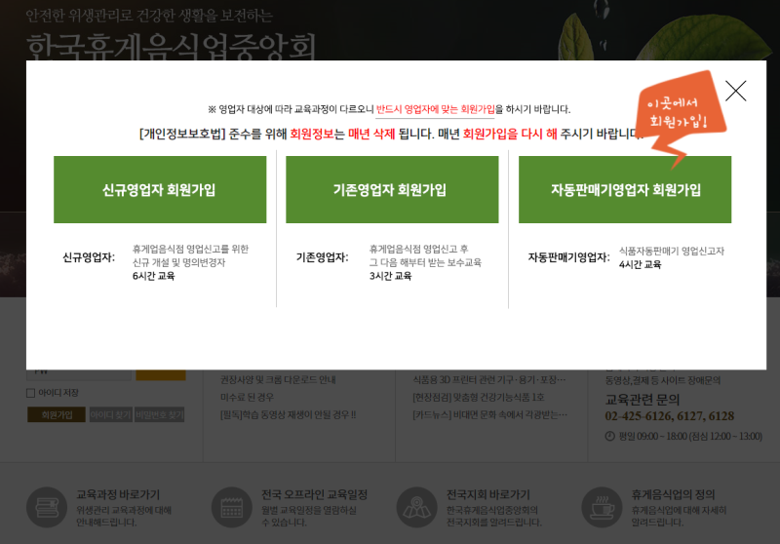Open 자동판매기영업자 회원가입 signup
The height and width of the screenshot is (544, 780).
tap(625, 189)
